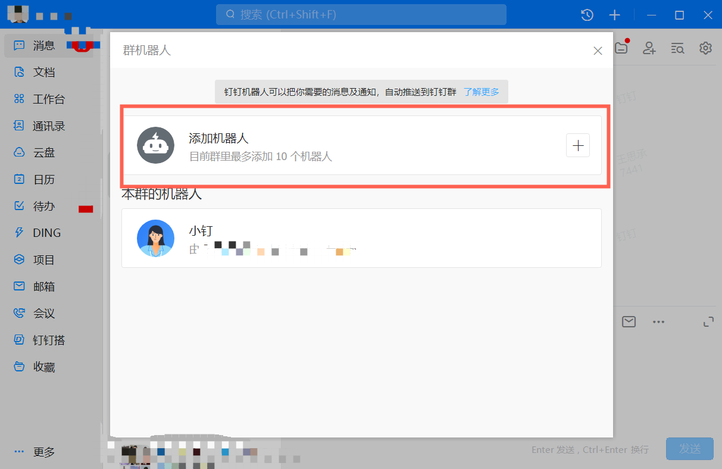722x469 pixels.
Task: Close the 群机器人 dialog
Action: (x=598, y=51)
